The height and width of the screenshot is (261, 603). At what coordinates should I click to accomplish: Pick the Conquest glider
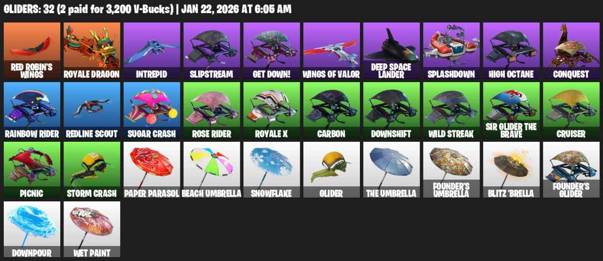[x=571, y=51]
